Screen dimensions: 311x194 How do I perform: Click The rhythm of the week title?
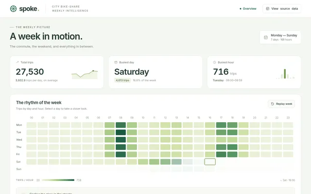tap(39, 102)
